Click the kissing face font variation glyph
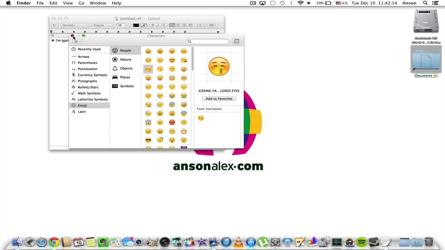The width and height of the screenshot is (445, 250). pyautogui.click(x=201, y=118)
